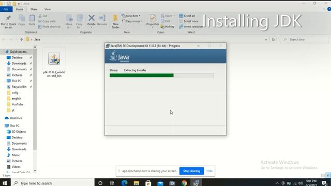This screenshot has width=331, height=186.
Task: Click Hide on sharing bar
Action: pos(209,171)
